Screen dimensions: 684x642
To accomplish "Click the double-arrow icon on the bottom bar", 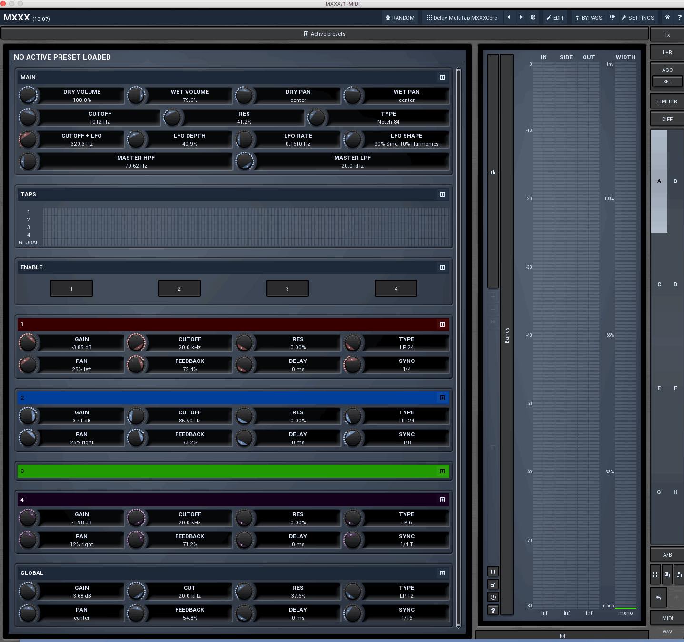I will click(562, 636).
